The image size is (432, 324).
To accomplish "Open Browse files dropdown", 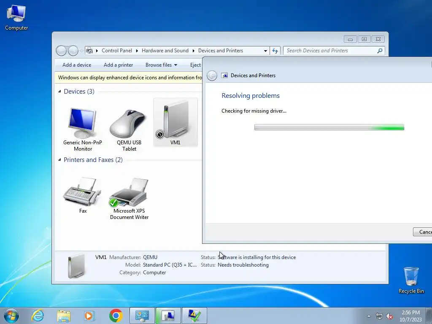I will point(161,65).
